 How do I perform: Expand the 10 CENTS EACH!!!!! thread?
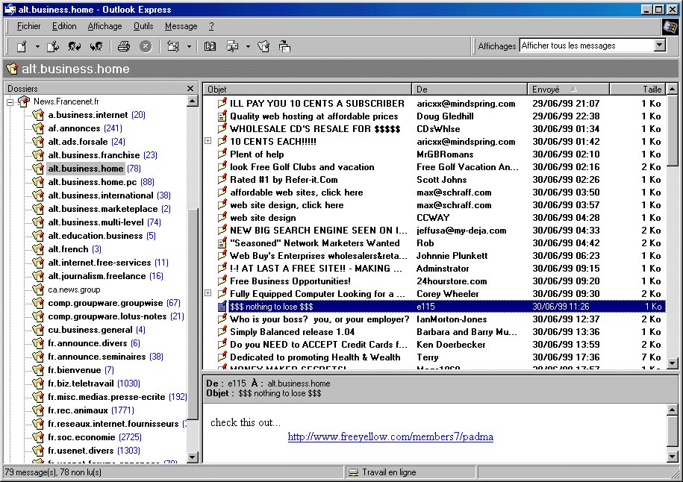pos(208,141)
